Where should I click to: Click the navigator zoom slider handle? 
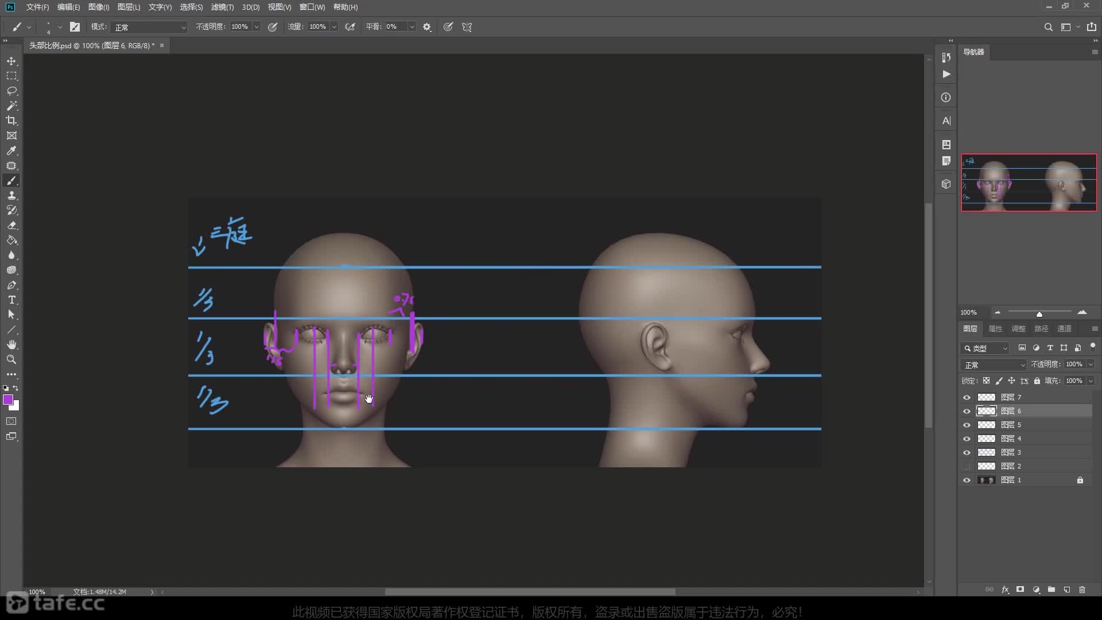1039,314
